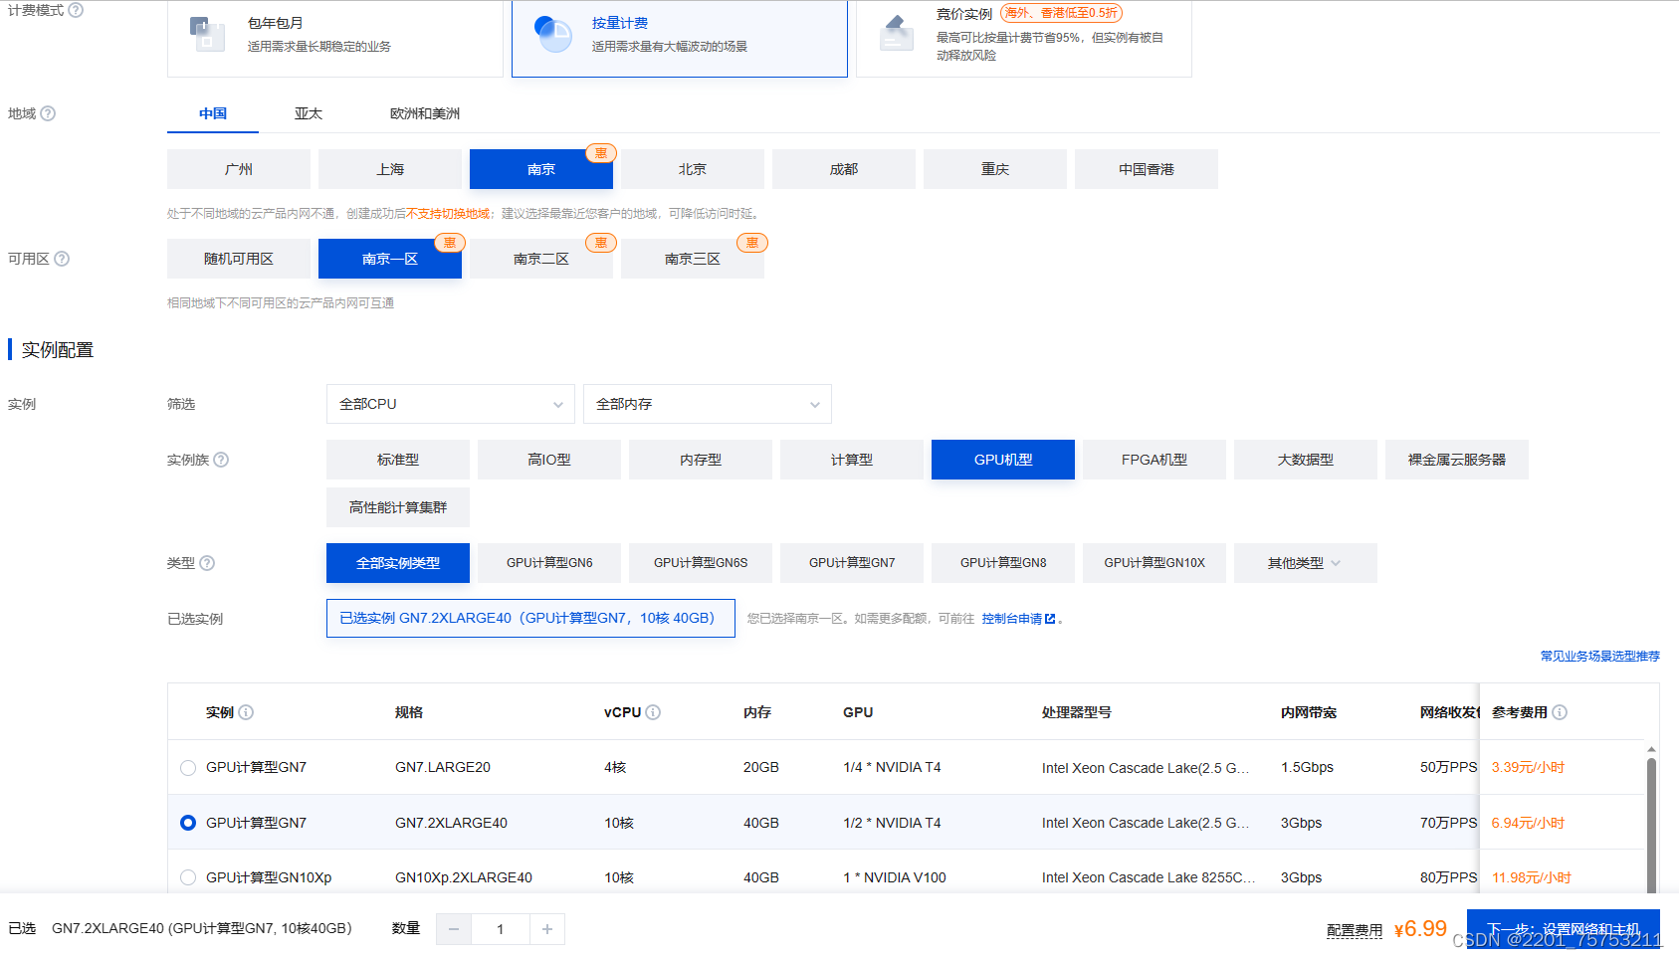Click the 包年包月 billing icon

click(207, 35)
